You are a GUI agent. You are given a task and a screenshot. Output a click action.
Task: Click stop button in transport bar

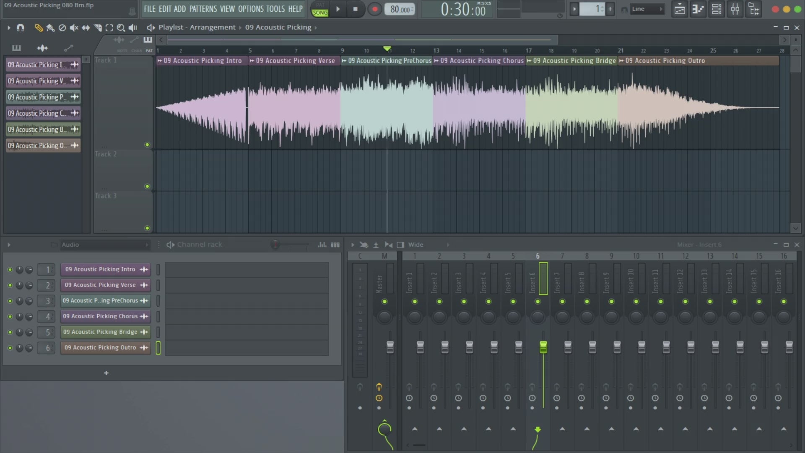355,9
